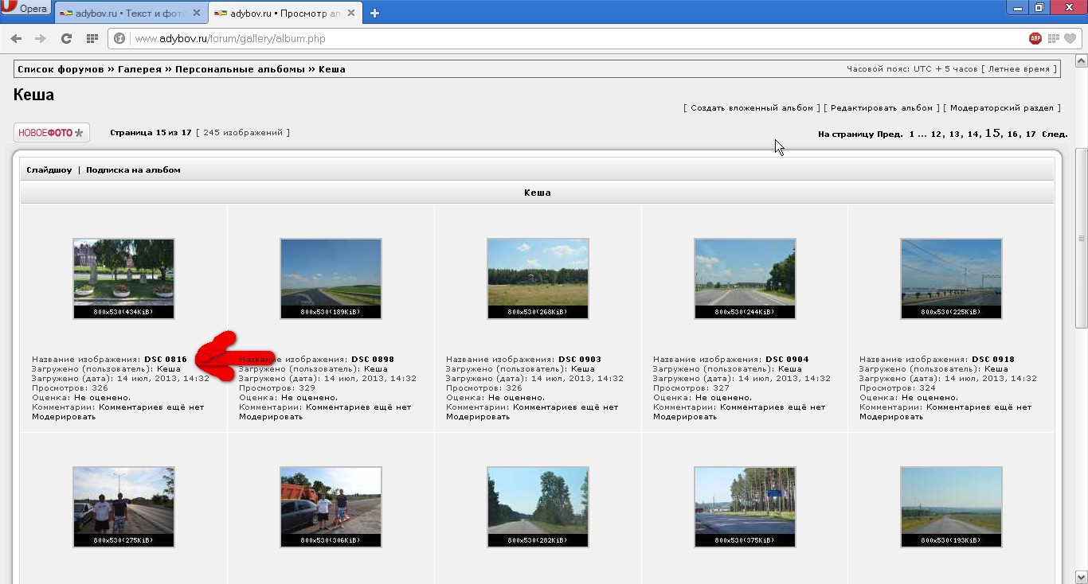Open the Speed Dial grid icon
Viewport: 1088px width, 584px height.
click(x=92, y=38)
